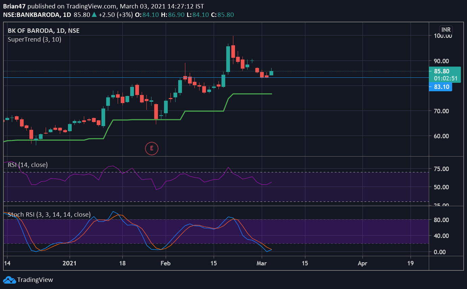
Task: Click the green SuperTrend line's final flat segment
Action: tap(252, 94)
